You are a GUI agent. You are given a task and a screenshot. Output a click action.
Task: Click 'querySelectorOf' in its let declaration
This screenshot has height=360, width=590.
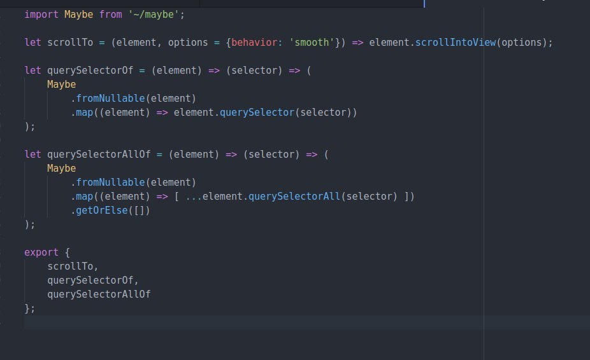[x=90, y=71]
